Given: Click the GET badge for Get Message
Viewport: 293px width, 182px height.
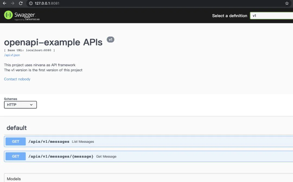Looking at the screenshot, I should pyautogui.click(x=15, y=156).
